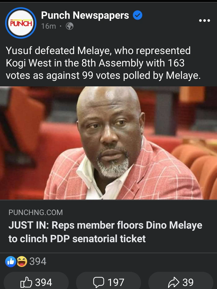Click the 39 shares button
Viewport: 217px width, 289px height.
[181, 281]
